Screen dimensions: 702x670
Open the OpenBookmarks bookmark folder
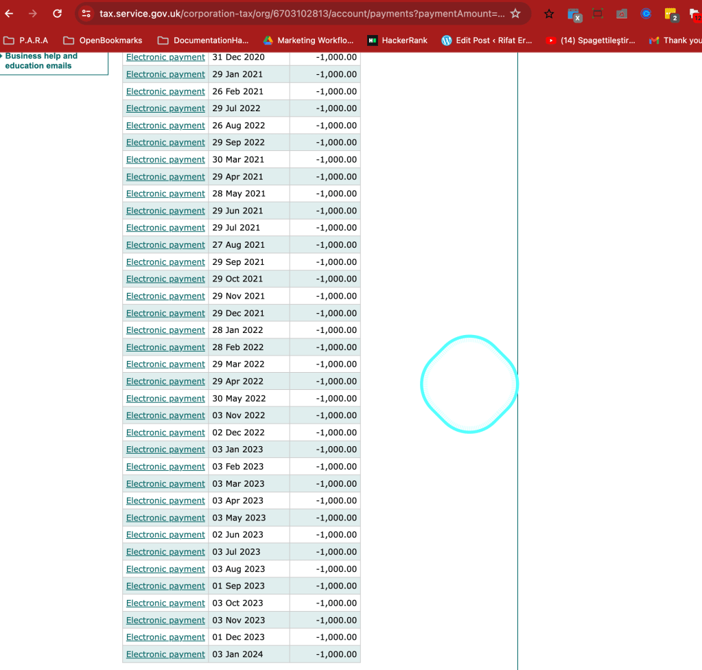(x=102, y=41)
